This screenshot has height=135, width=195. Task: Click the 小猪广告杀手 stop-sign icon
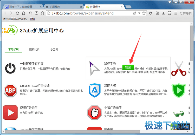[x=95, y=112]
